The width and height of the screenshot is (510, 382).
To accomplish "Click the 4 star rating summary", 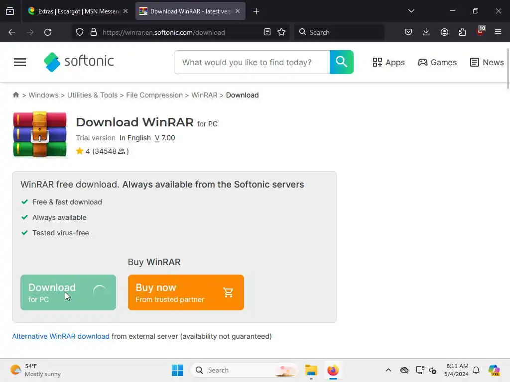I will tap(102, 151).
